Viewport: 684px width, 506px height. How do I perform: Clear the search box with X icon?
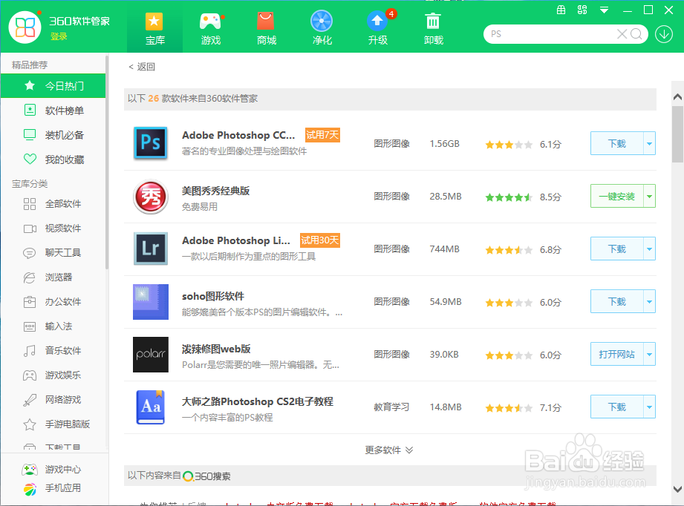622,34
